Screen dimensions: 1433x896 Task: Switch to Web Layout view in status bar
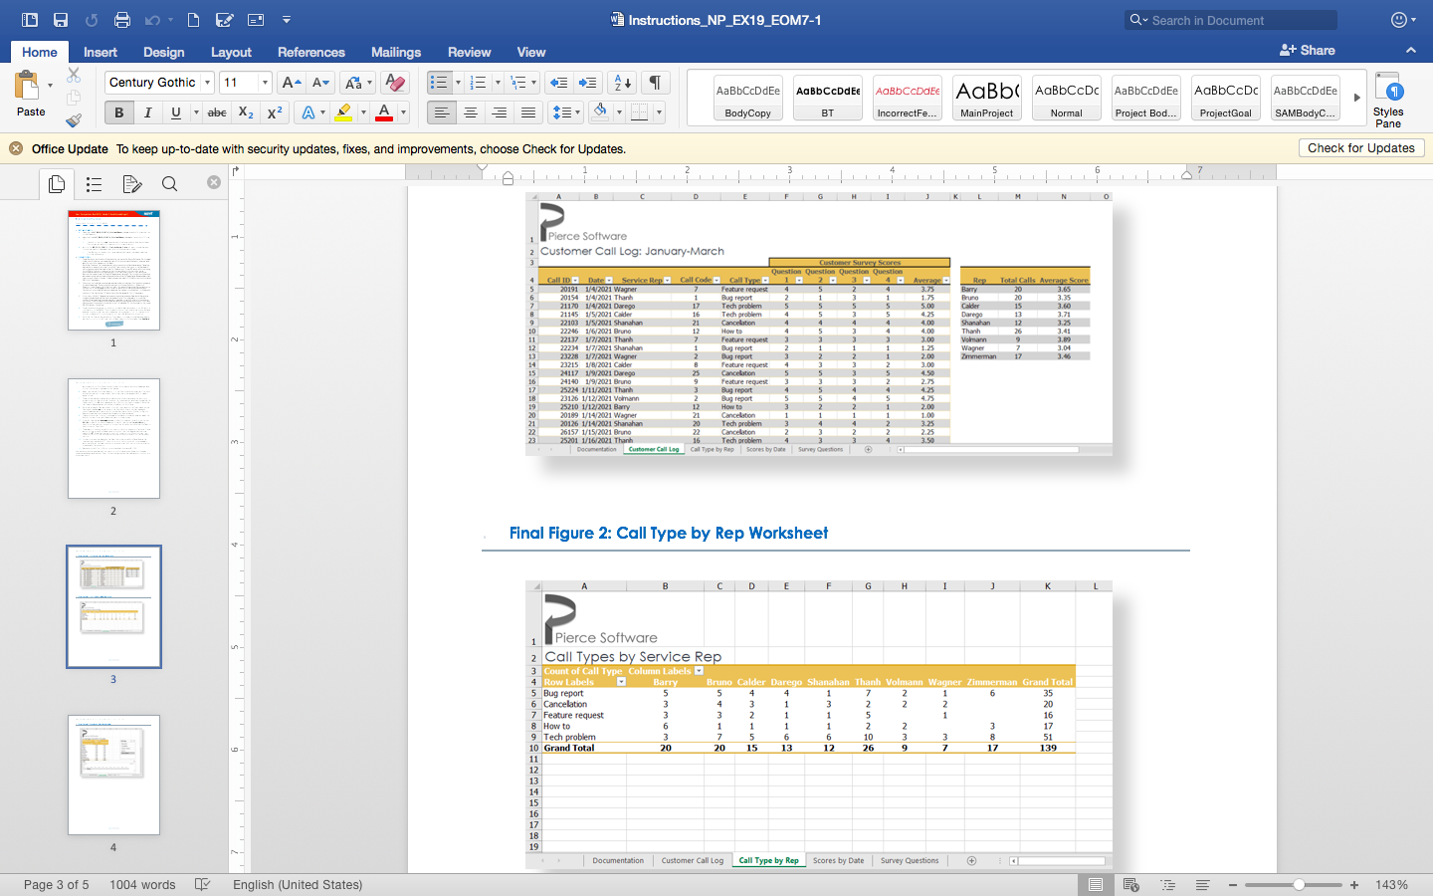(x=1131, y=884)
